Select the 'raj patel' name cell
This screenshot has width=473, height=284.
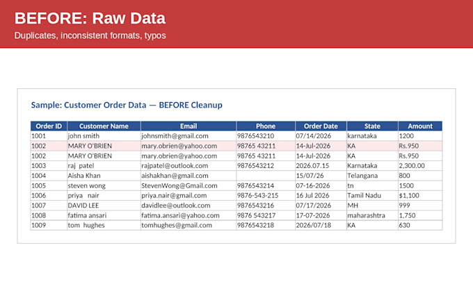[x=104, y=166]
